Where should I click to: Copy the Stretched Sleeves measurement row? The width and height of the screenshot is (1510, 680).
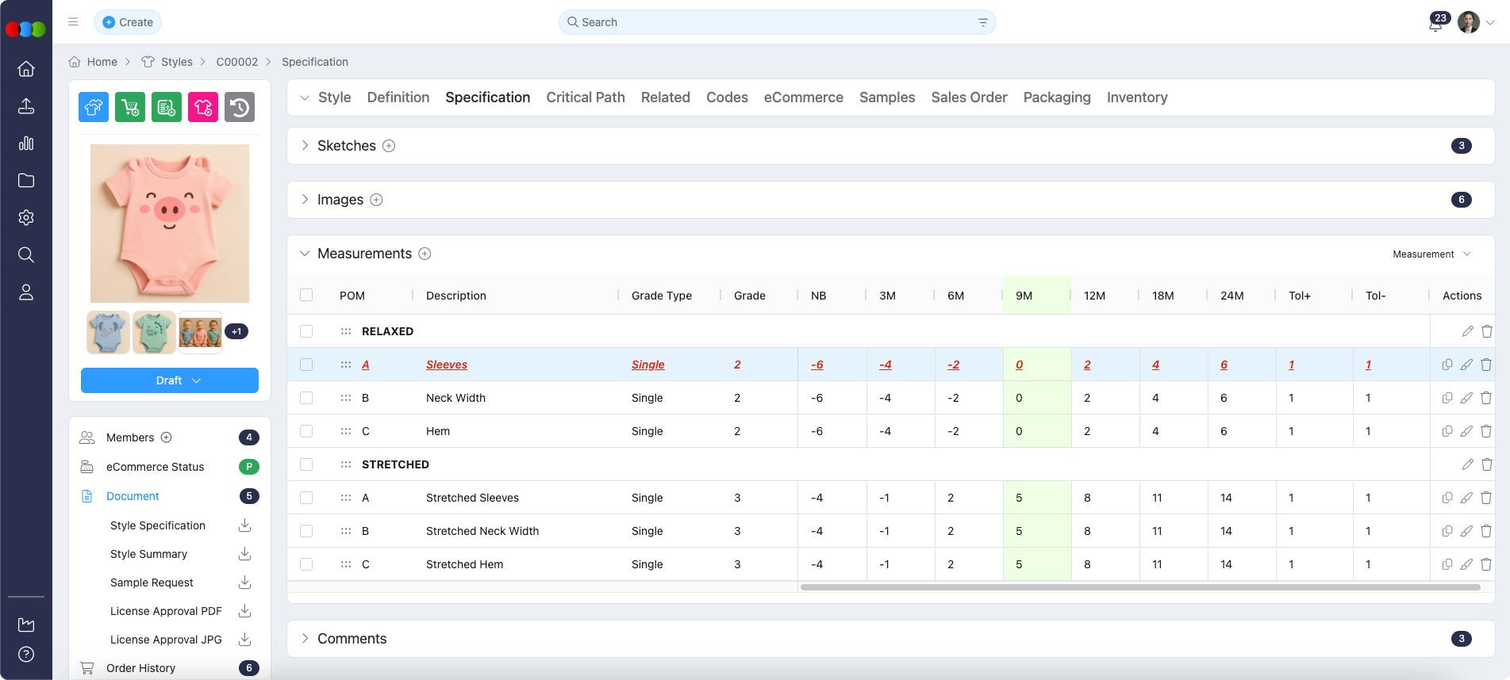(x=1447, y=498)
